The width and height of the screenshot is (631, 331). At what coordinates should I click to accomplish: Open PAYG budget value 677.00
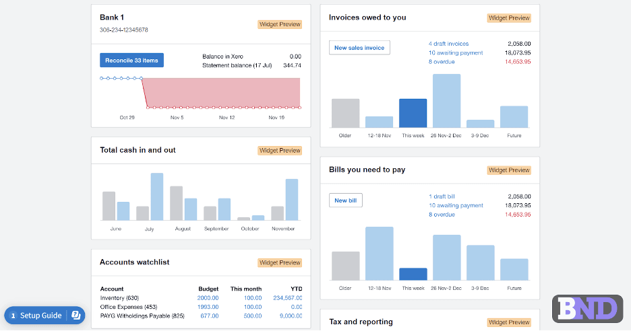pos(209,316)
